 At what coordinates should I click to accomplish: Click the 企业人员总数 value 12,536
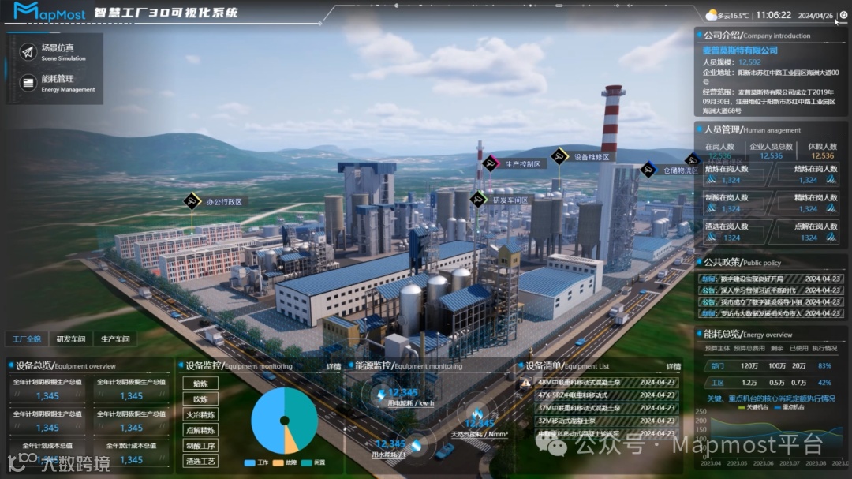point(771,156)
